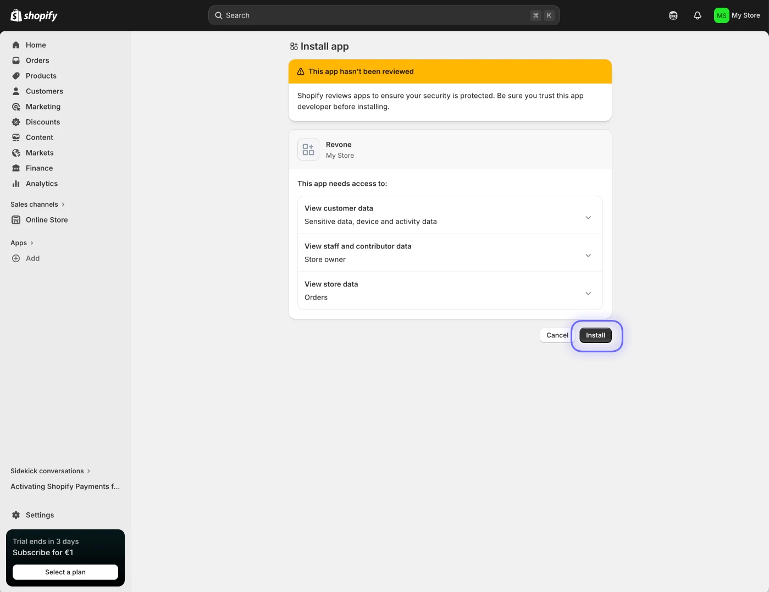Open the Orders menu item
The image size is (769, 592).
pos(65,60)
